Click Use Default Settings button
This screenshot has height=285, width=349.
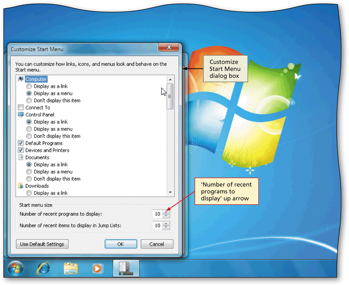coord(42,244)
